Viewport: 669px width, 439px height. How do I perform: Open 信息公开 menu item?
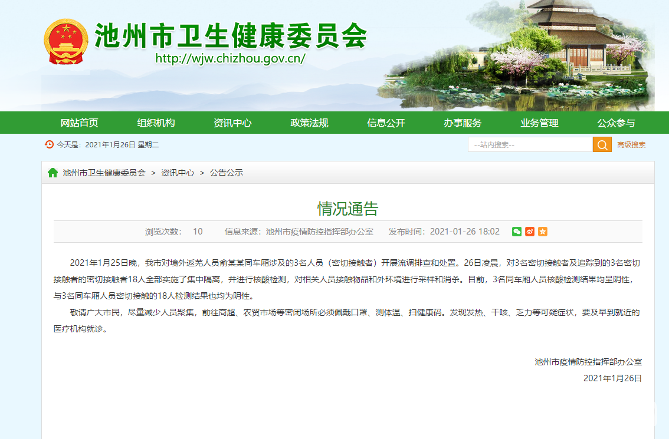click(386, 123)
